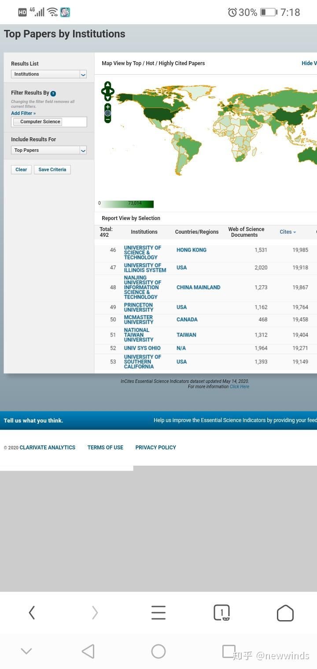Zoom in on the map

[108, 107]
